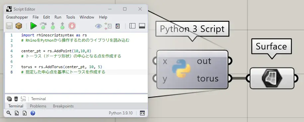Open the Edit menu
304x122 pixels.
pyautogui.click(x=46, y=17)
